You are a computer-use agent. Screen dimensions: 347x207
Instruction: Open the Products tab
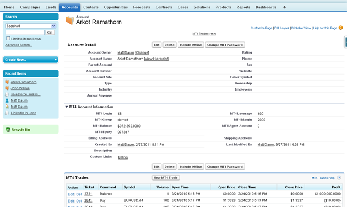point(223,7)
